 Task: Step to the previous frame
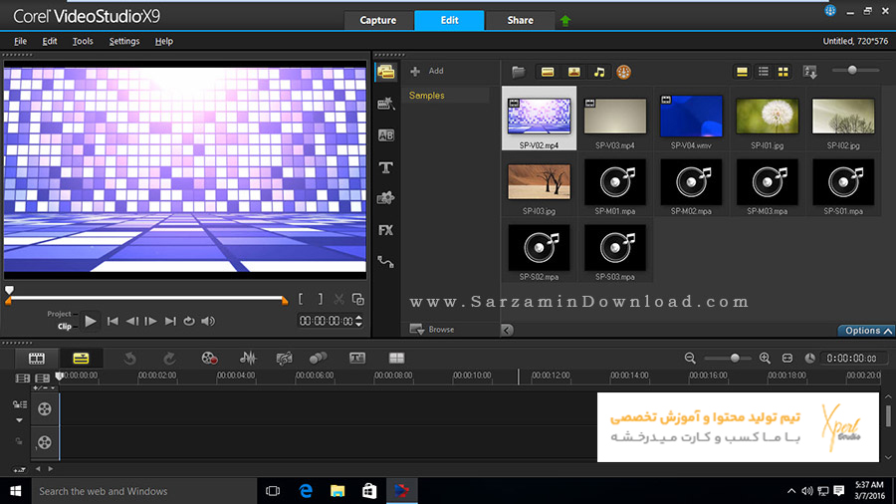(132, 321)
